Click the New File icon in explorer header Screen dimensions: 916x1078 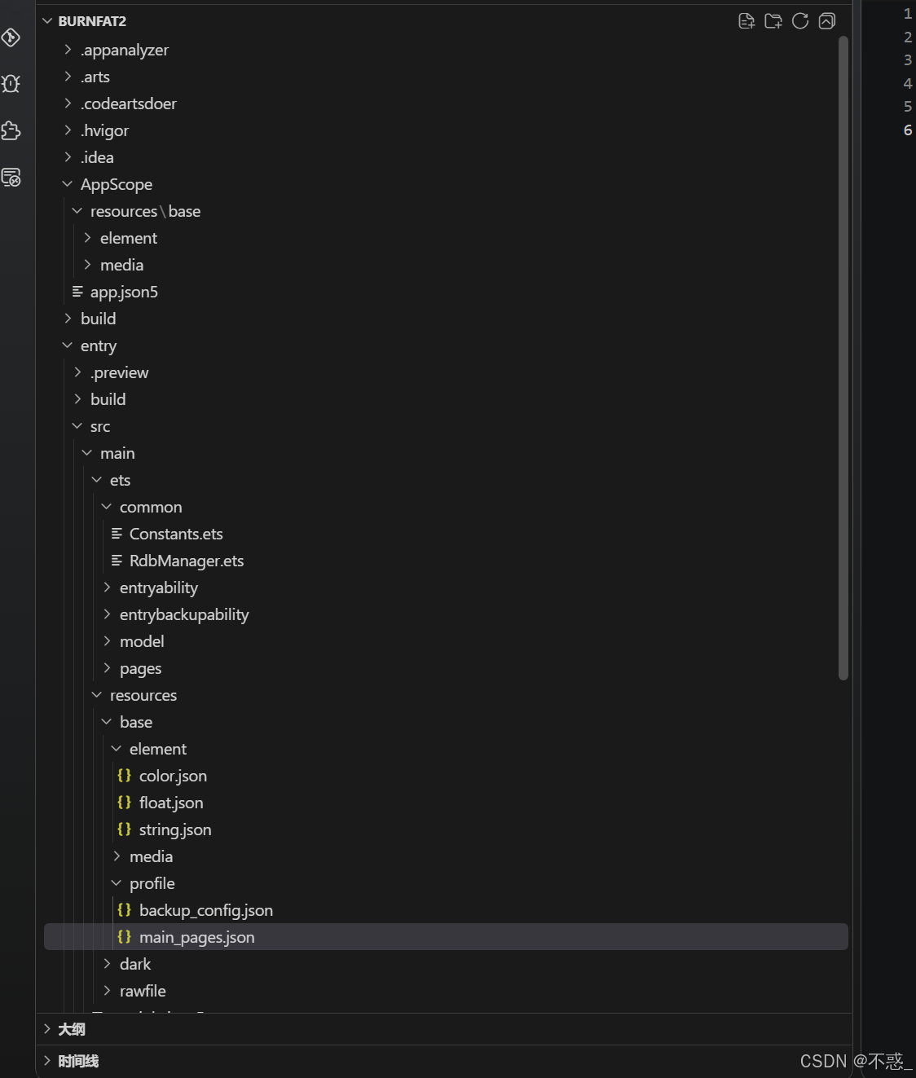(746, 21)
